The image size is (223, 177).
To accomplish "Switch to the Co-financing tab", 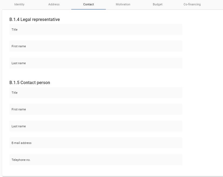I will [x=192, y=5].
